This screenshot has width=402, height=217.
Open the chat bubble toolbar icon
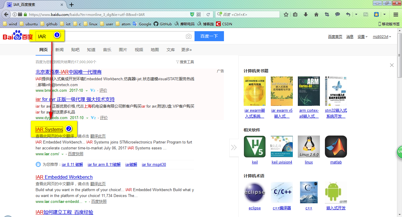pyautogui.click(x=338, y=14)
